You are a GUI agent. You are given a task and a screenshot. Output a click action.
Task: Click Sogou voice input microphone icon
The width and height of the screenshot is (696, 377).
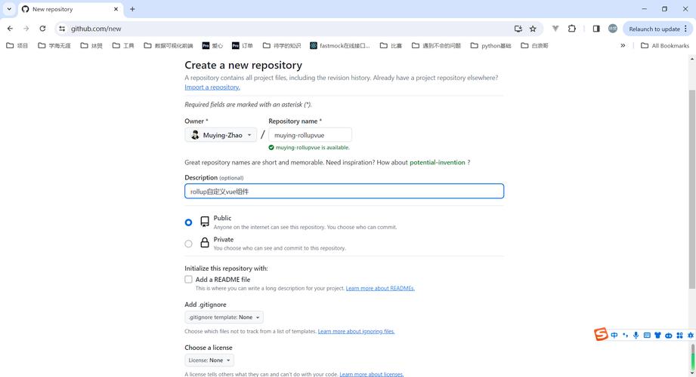pyautogui.click(x=636, y=336)
